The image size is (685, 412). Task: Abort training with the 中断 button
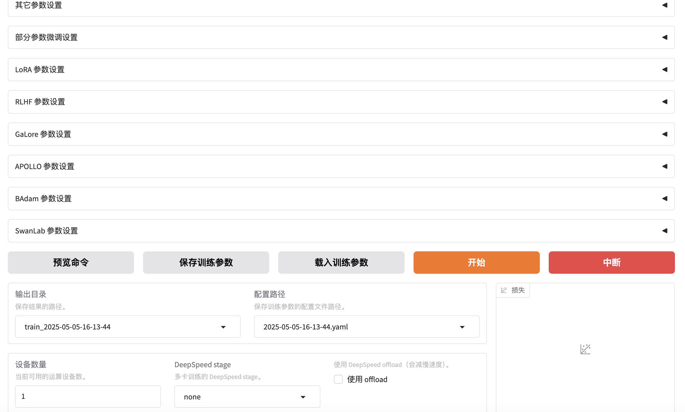pyautogui.click(x=611, y=263)
